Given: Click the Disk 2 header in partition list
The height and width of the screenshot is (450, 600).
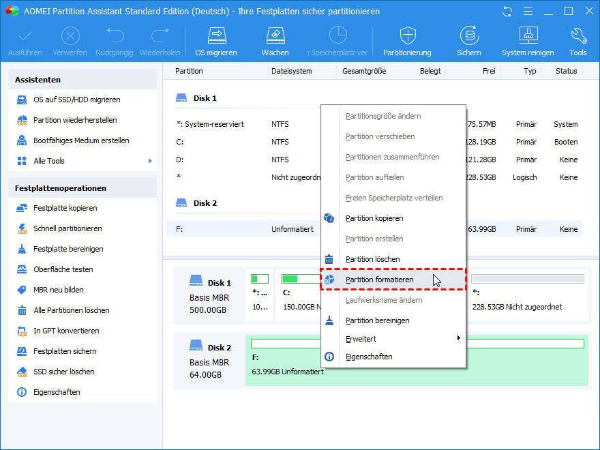Looking at the screenshot, I should [x=196, y=203].
